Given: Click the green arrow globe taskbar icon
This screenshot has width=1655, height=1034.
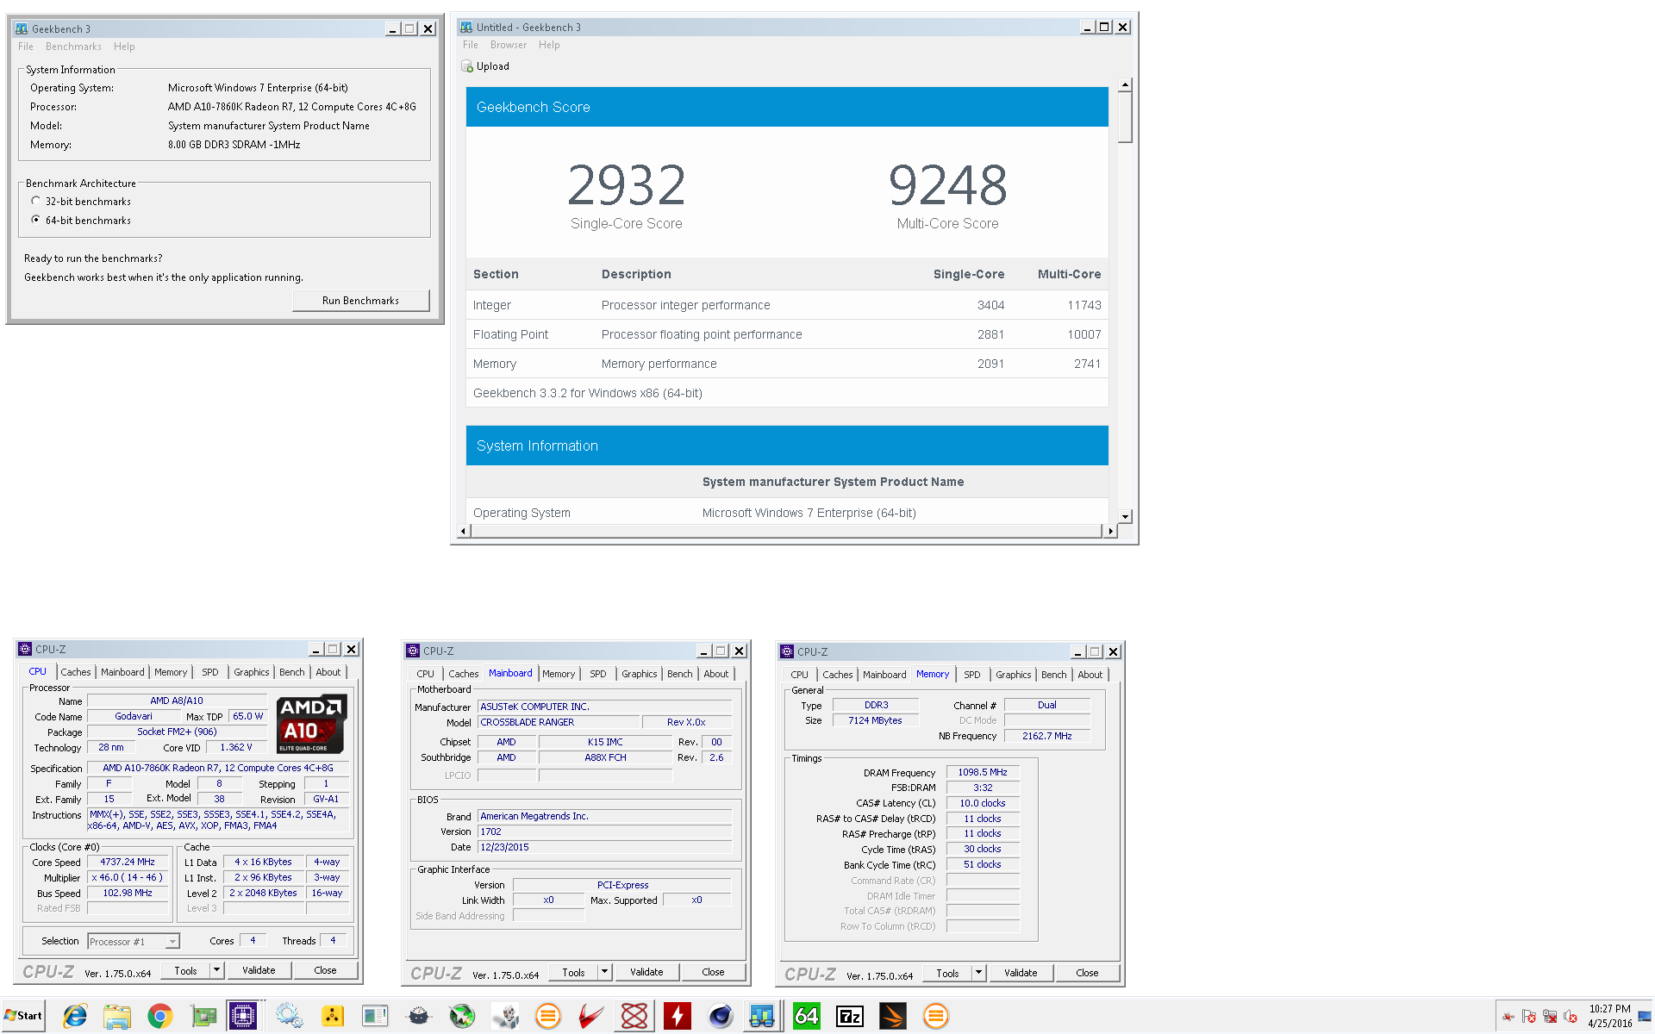Looking at the screenshot, I should 462,1017.
